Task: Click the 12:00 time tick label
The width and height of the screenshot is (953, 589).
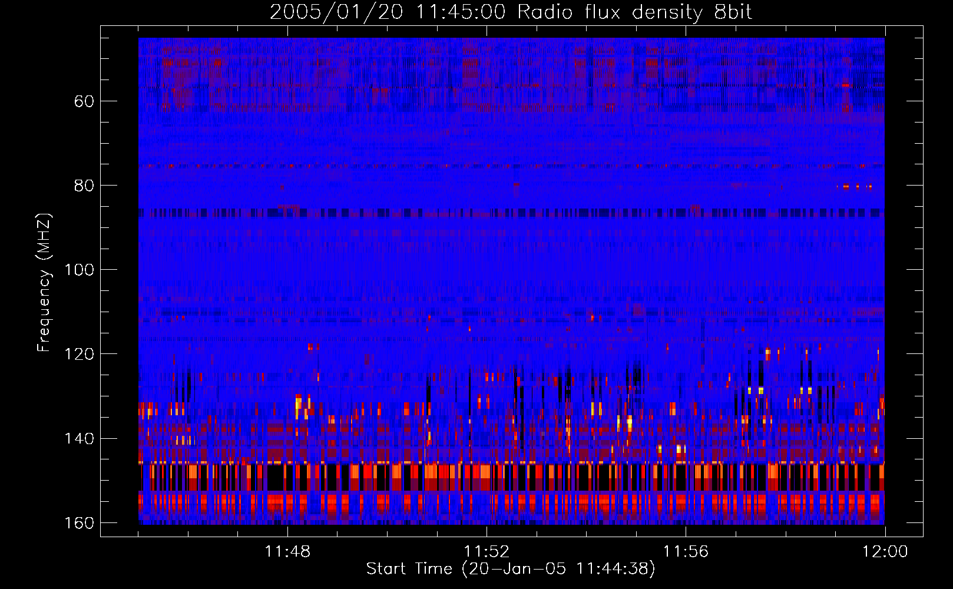Action: [x=885, y=552]
